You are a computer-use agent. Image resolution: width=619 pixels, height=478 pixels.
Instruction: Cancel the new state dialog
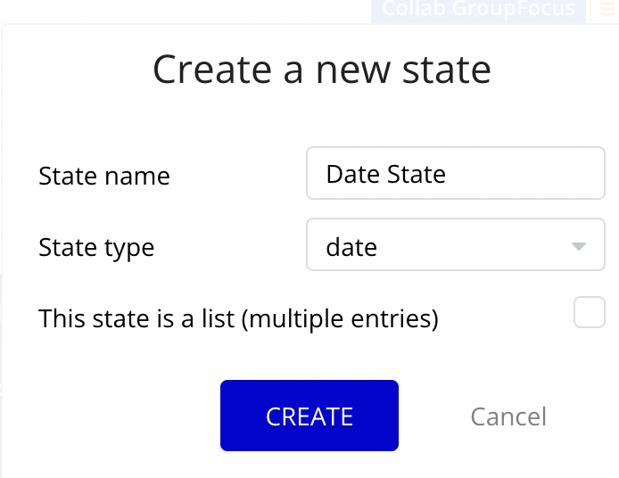pos(508,416)
